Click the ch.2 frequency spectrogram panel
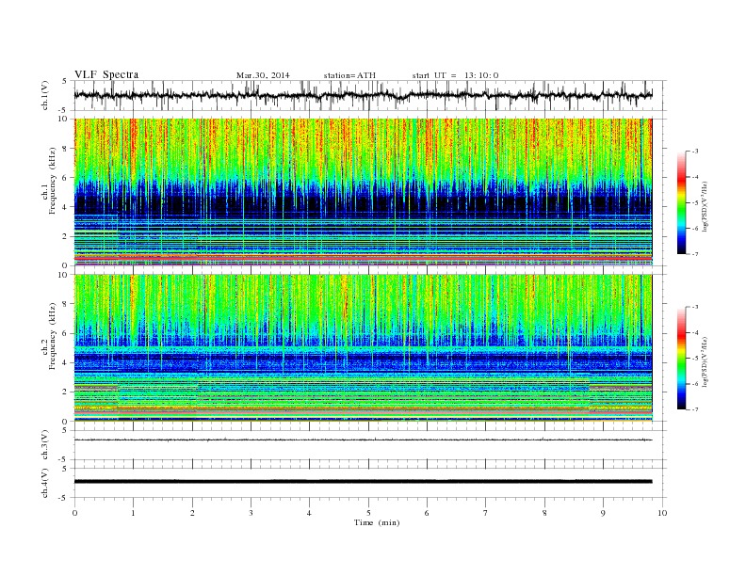The height and width of the screenshot is (576, 746). pyautogui.click(x=363, y=348)
